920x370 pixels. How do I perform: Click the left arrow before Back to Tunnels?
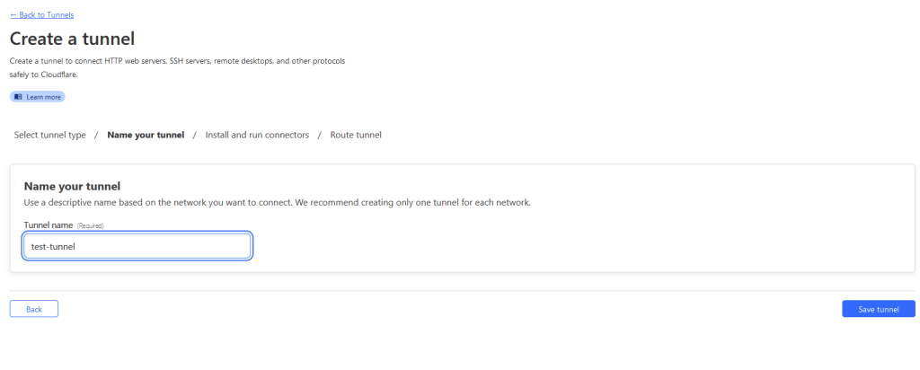pyautogui.click(x=13, y=15)
